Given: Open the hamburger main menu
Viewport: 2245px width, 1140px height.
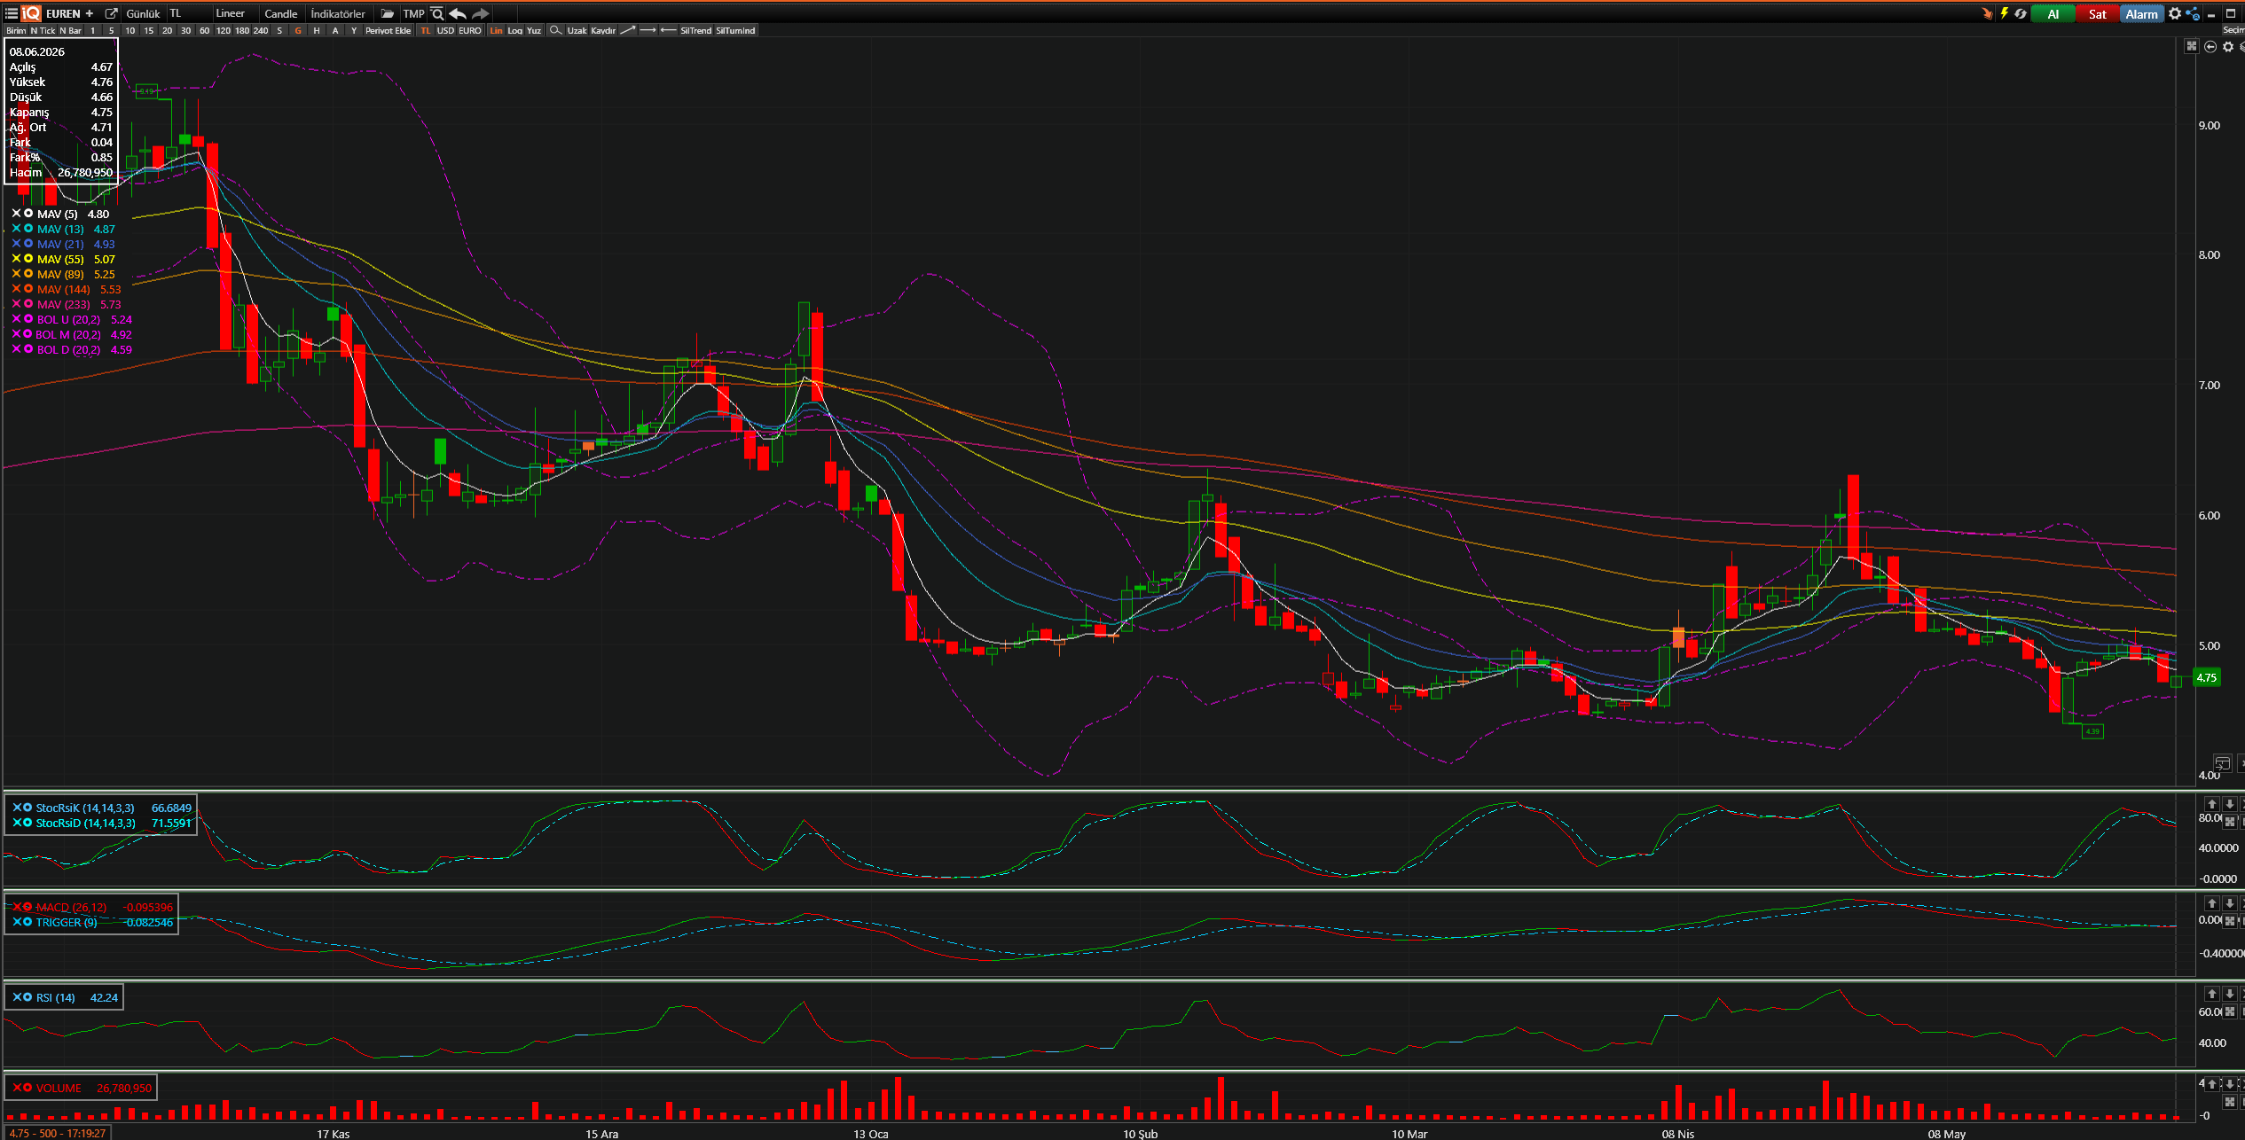Looking at the screenshot, I should [12, 13].
